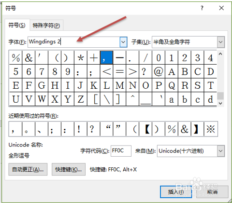Click the 插入(I) button
This screenshot has height=203, width=232.
point(176,192)
